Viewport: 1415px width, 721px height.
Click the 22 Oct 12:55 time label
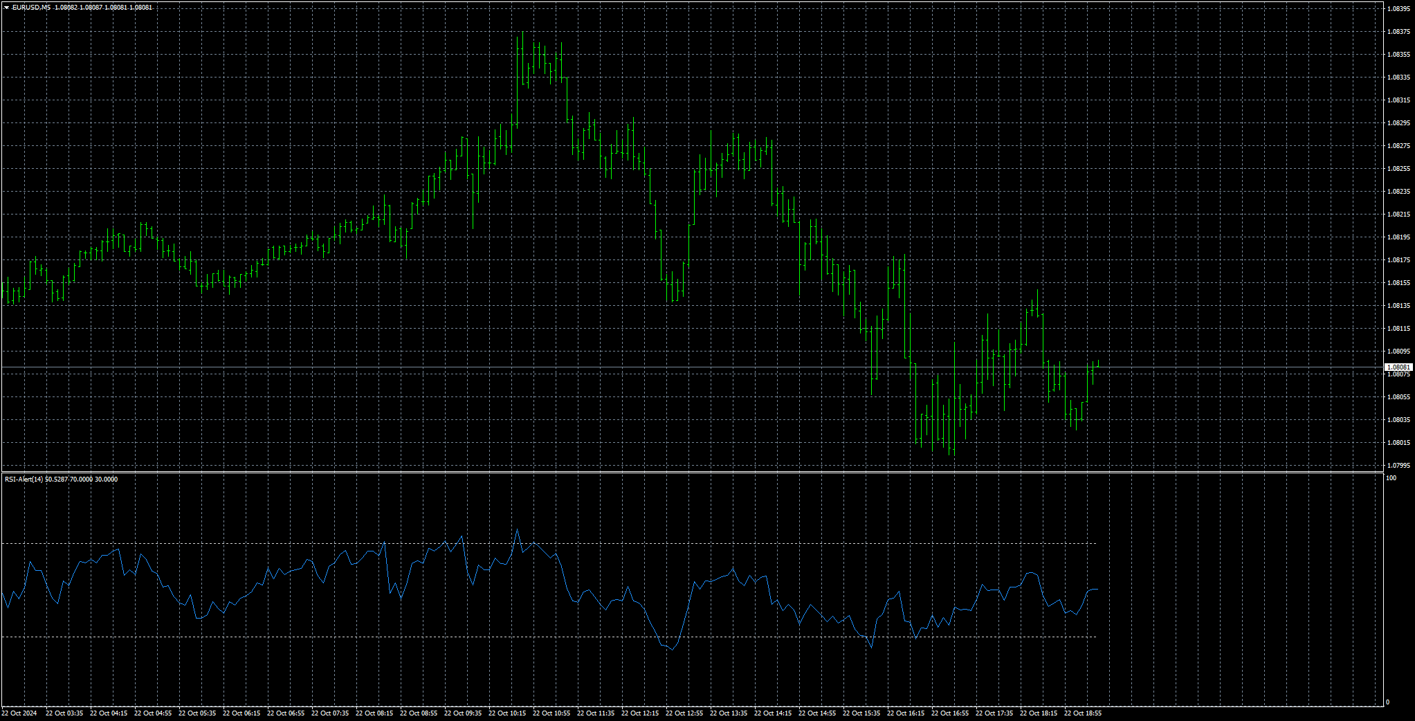(x=684, y=713)
